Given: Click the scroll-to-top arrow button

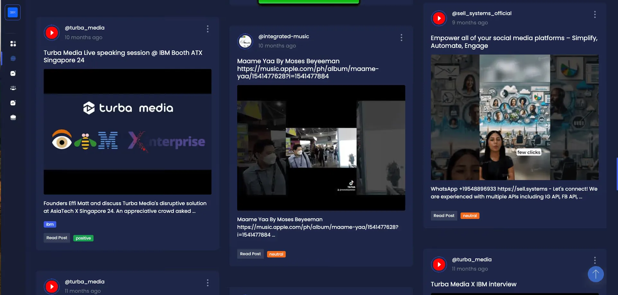Looking at the screenshot, I should point(596,274).
